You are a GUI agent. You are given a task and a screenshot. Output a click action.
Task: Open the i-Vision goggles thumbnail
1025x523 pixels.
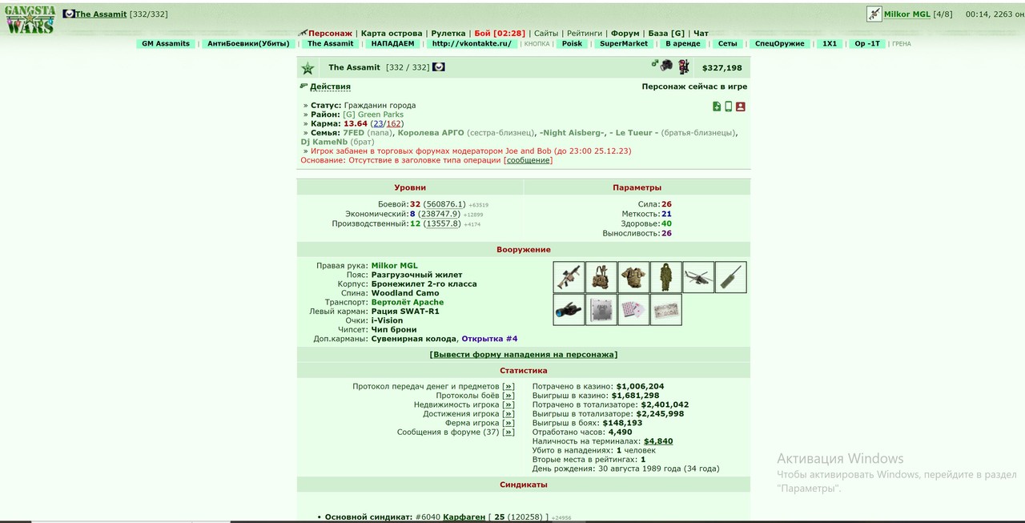tap(569, 309)
